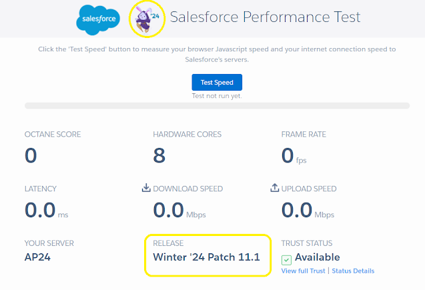This screenshot has width=425, height=290.
Task: Click the RELEASE label
Action: pyautogui.click(x=168, y=243)
